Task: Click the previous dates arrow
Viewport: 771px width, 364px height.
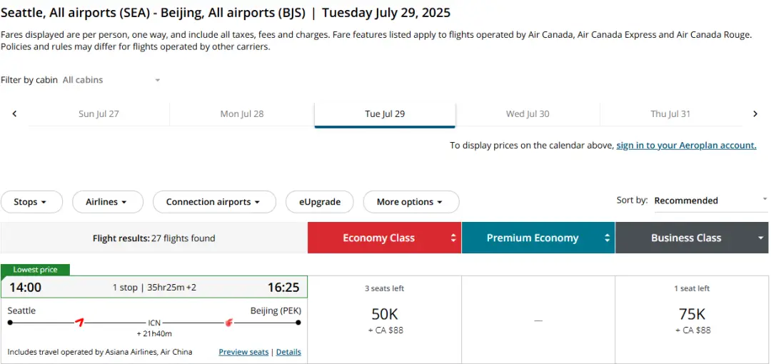Action: coord(14,113)
